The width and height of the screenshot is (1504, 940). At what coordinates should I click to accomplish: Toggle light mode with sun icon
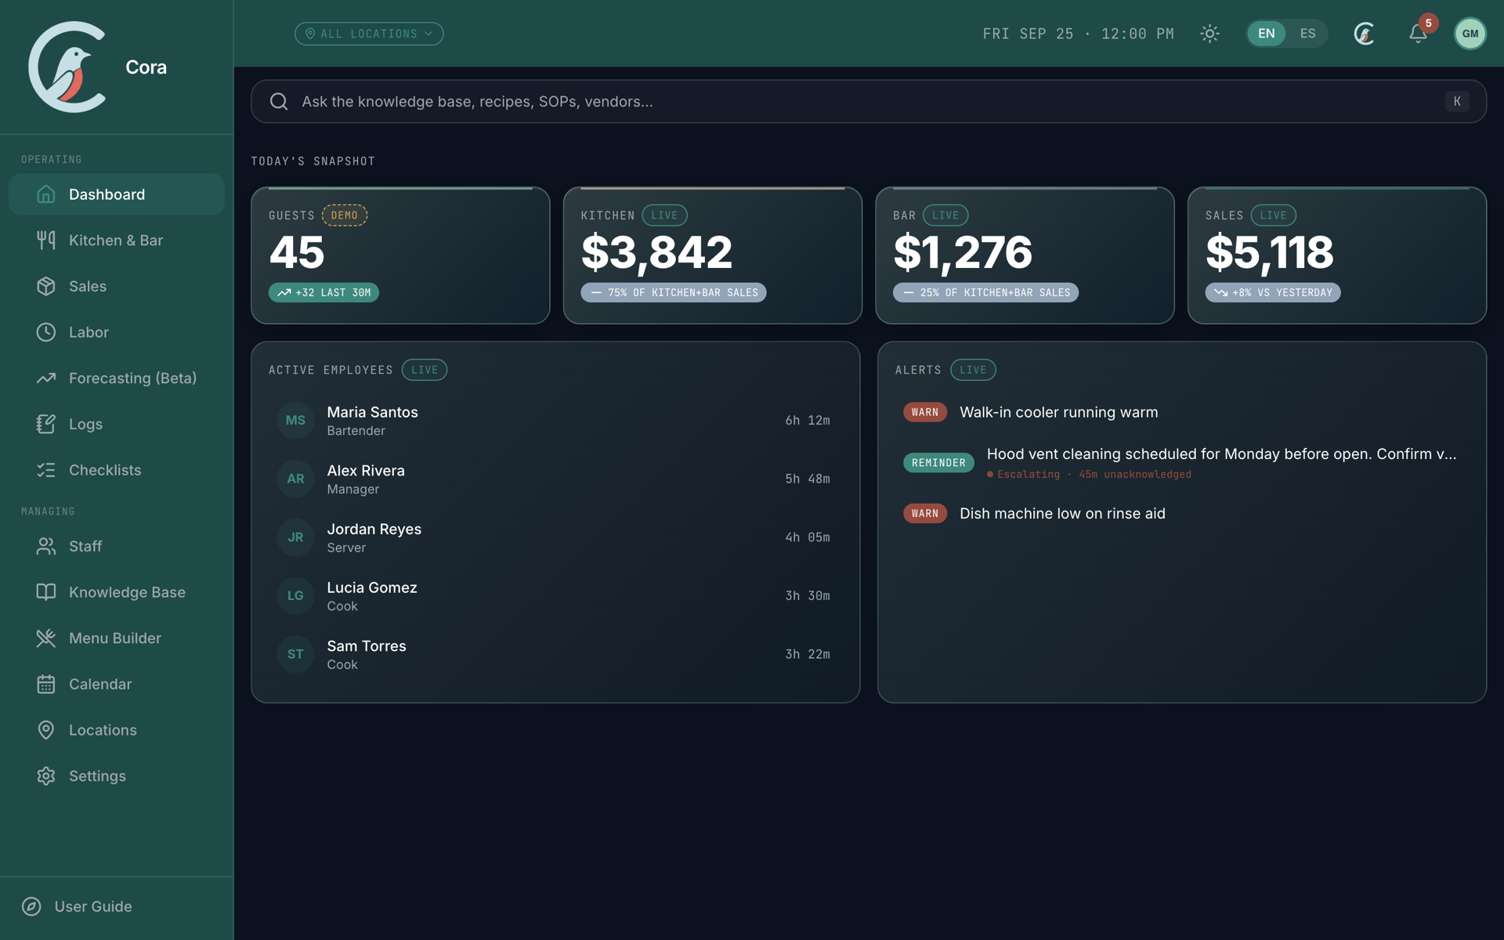point(1209,34)
